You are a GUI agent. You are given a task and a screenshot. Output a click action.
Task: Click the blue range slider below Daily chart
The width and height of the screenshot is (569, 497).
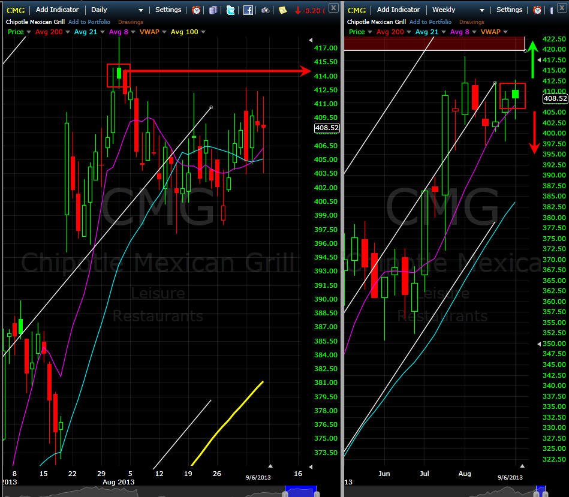point(301,491)
